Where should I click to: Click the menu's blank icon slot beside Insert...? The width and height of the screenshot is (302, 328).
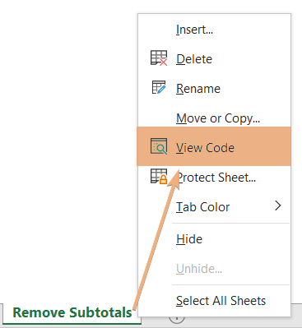click(x=159, y=30)
